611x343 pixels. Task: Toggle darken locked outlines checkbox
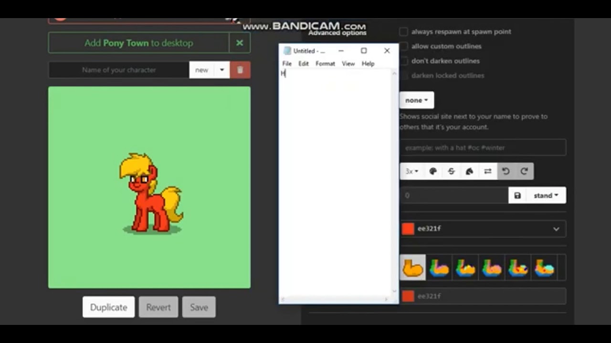pos(404,75)
